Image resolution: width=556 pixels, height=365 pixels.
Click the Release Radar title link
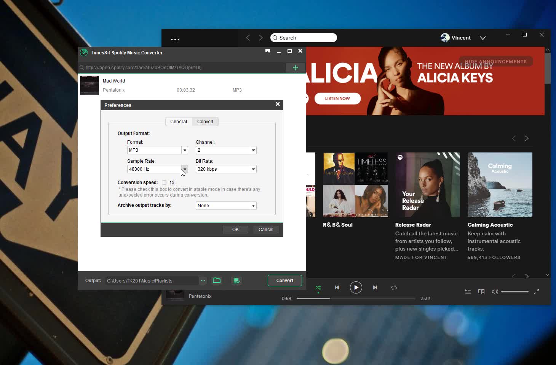413,225
